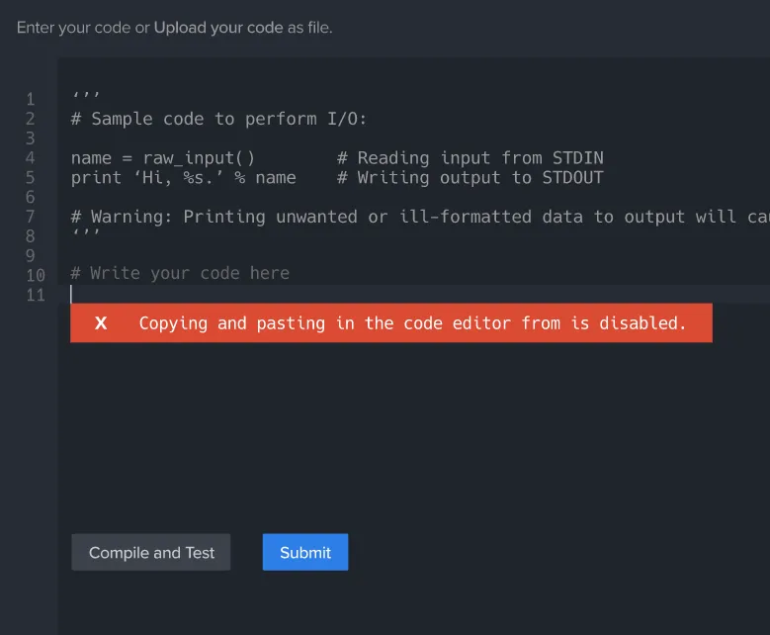The width and height of the screenshot is (770, 635).
Task: Click the Warning comment on line 7
Action: coord(420,217)
